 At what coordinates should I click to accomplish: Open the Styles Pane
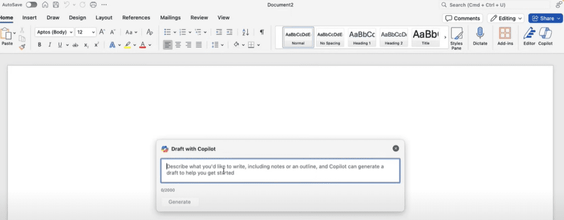point(456,37)
